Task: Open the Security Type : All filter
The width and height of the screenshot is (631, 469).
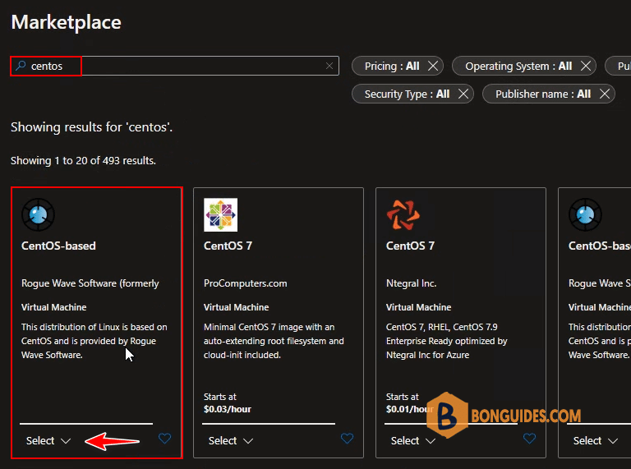Action: (407, 94)
